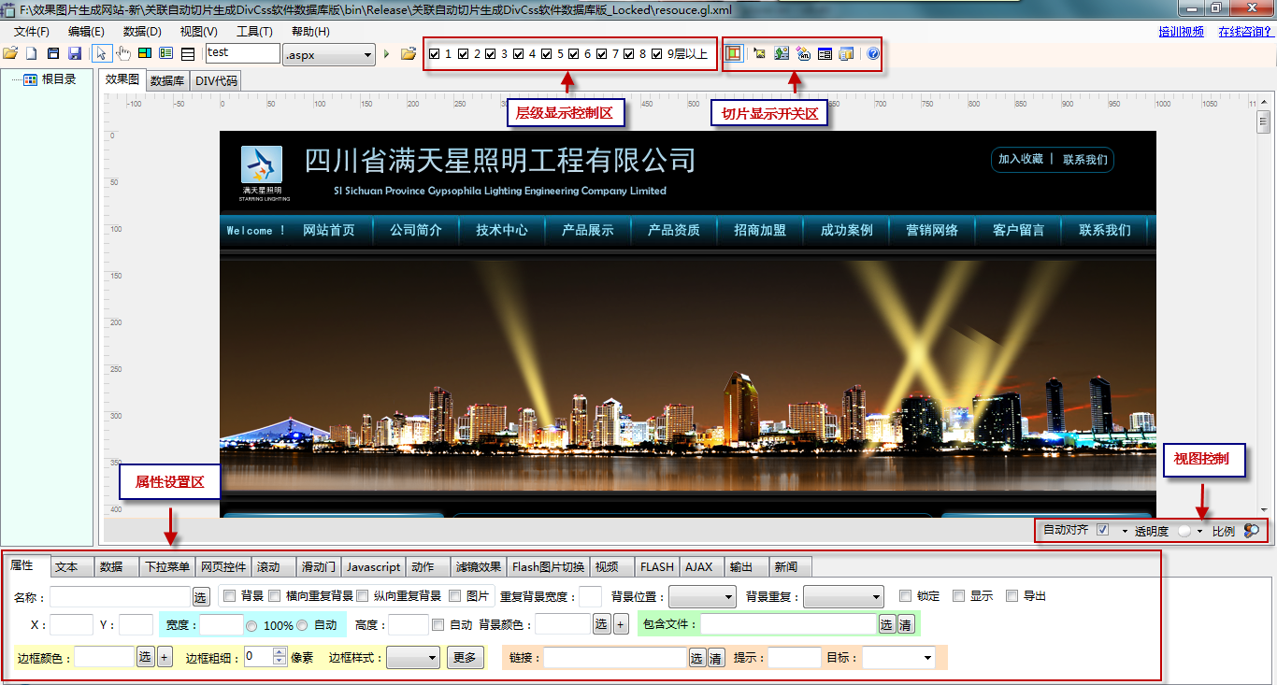Open the 文件(F) menu
The width and height of the screenshot is (1277, 685).
click(32, 31)
